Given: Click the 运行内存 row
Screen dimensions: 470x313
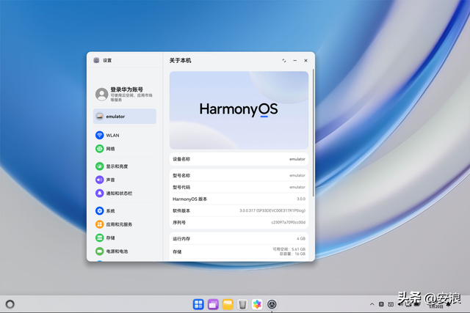Looking at the screenshot, I should (239, 239).
